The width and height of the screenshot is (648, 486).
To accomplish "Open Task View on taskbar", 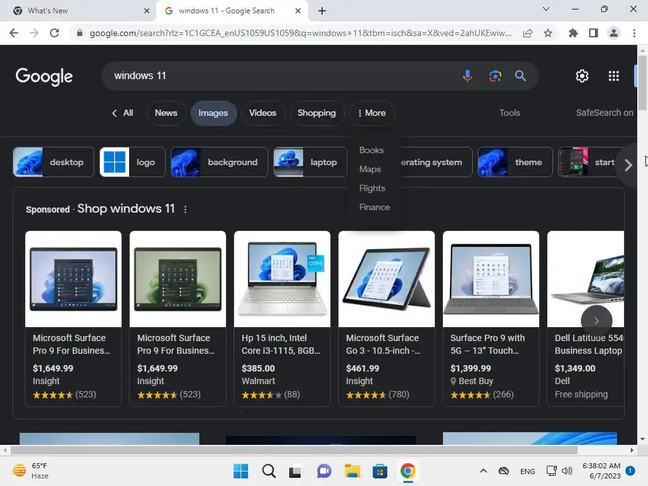I will point(295,471).
